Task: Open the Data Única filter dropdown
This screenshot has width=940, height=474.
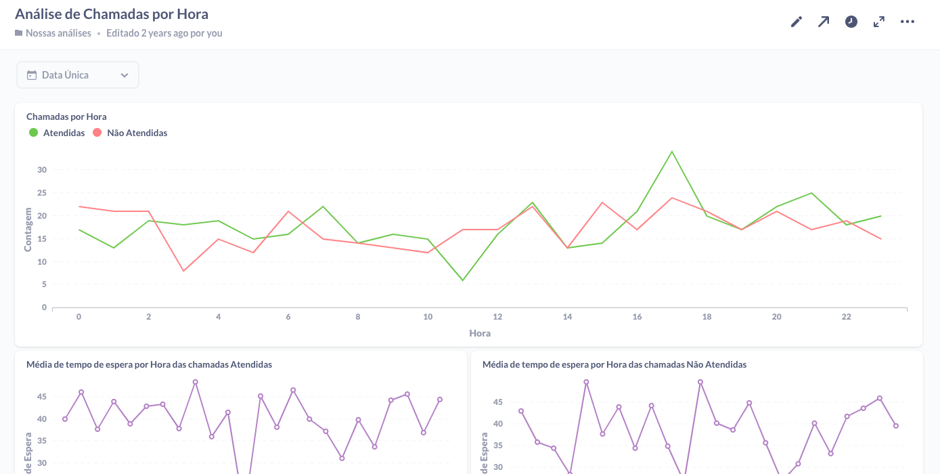Action: (x=78, y=75)
